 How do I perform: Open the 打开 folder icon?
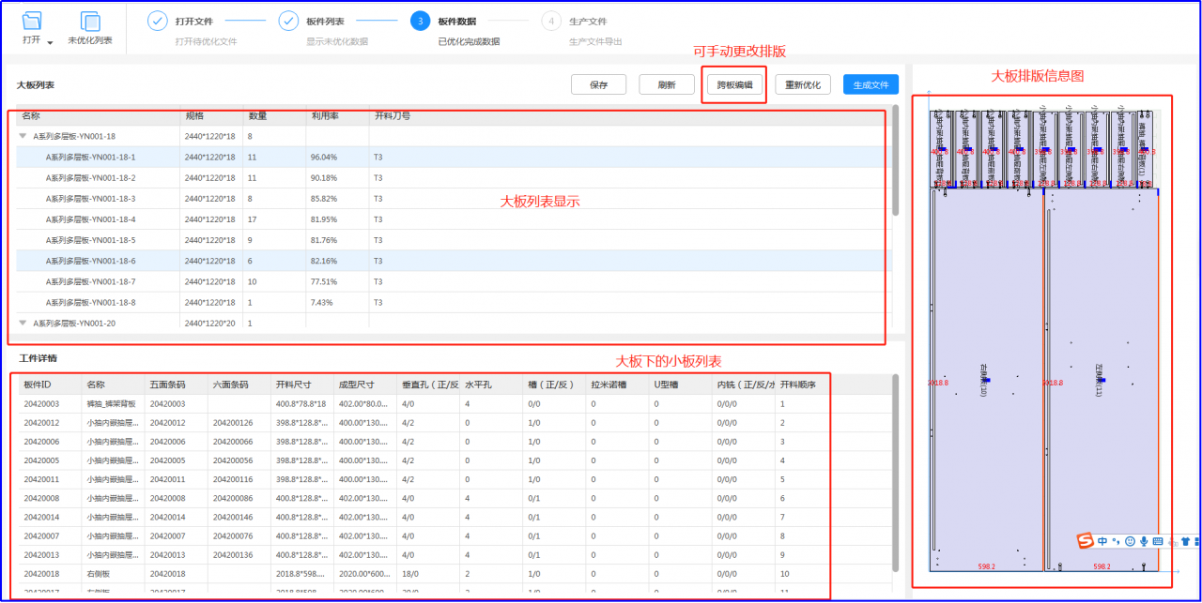32,22
